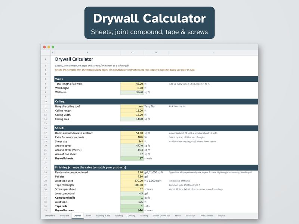Image resolution: width=299 pixels, height=224 pixels.
Task: Open the Fence sheet tab
Action: pos(178,216)
